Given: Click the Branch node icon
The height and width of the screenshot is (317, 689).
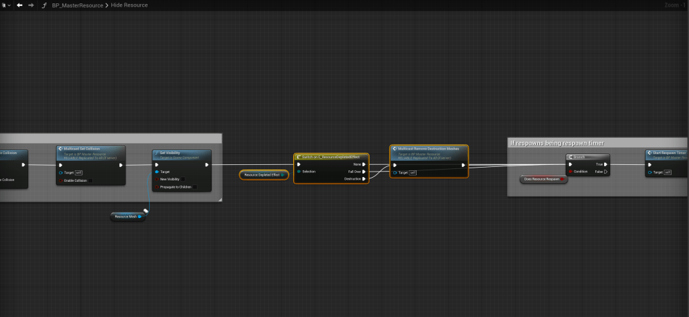Looking at the screenshot, I should (x=570, y=157).
